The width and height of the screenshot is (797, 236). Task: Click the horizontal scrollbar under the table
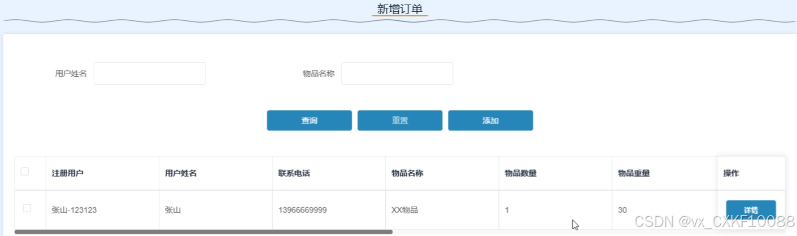203,232
